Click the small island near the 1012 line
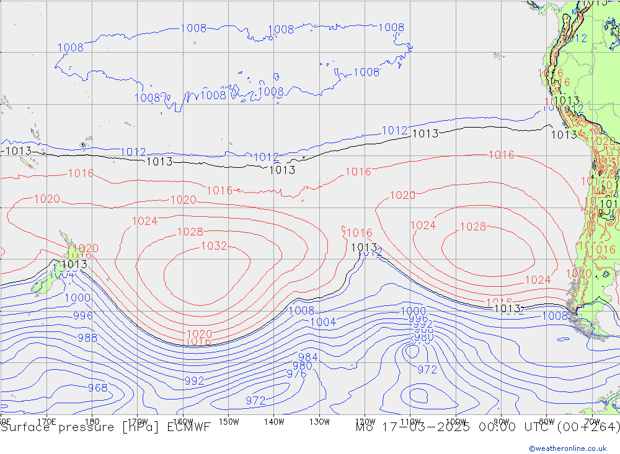Screen dimensions: 620x454 point(82,145)
